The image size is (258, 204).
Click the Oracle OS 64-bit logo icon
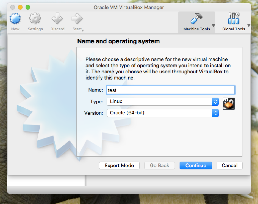click(x=228, y=104)
